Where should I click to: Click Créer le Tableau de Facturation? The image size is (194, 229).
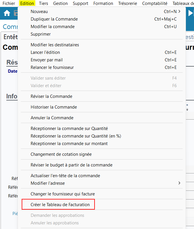point(60,205)
